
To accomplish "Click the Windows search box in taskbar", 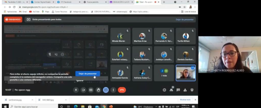I will (31, 106).
